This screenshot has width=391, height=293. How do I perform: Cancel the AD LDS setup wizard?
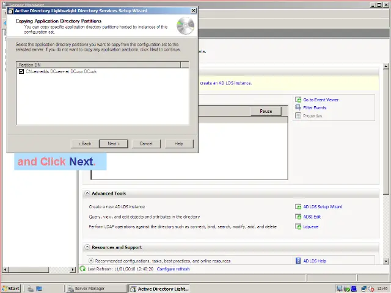[x=145, y=143]
